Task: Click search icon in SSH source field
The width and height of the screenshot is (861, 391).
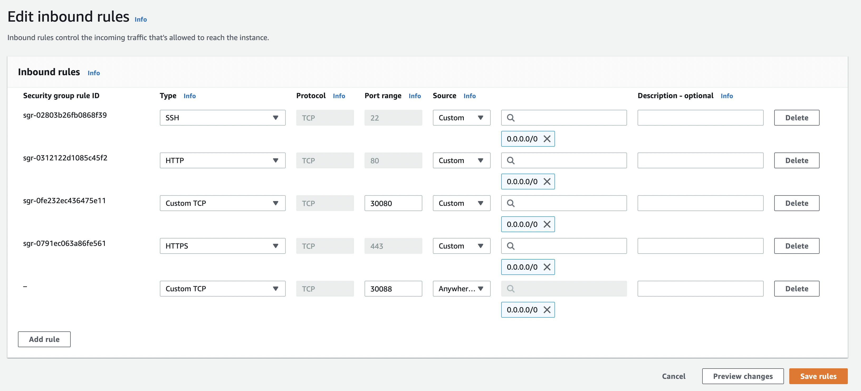Action: pos(510,118)
